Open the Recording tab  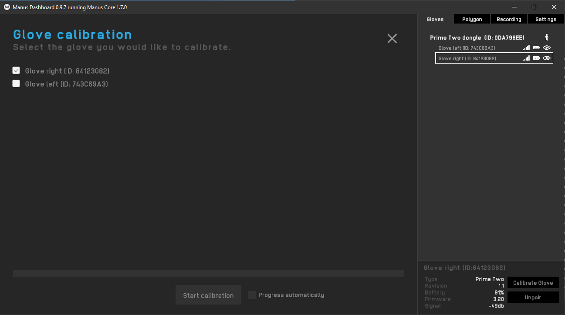pyautogui.click(x=509, y=19)
